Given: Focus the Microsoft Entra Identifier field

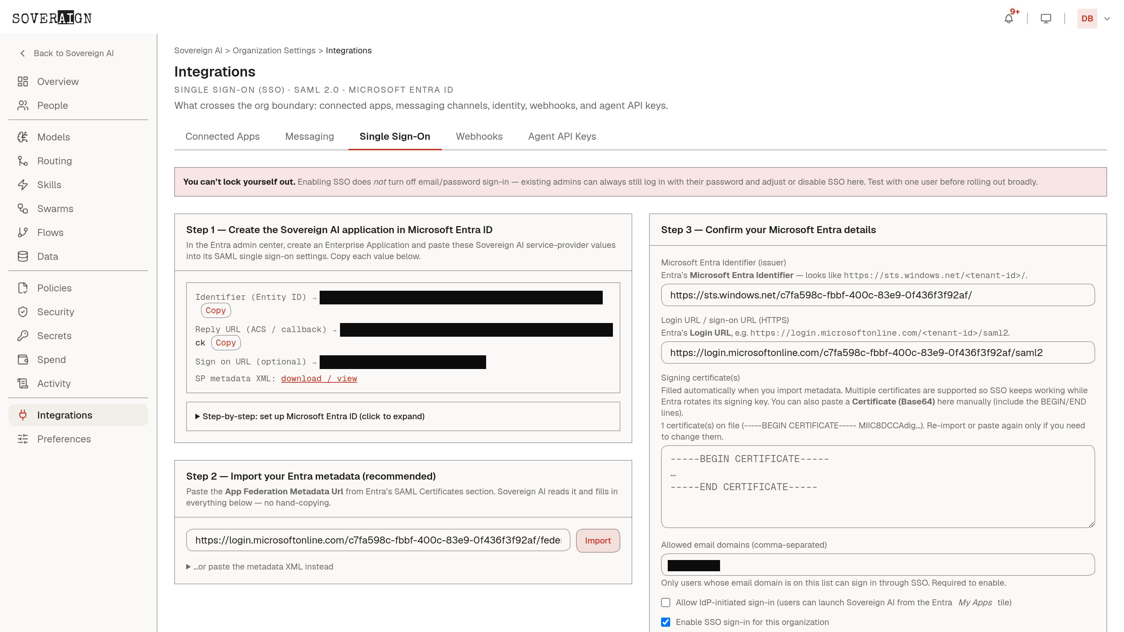Looking at the screenshot, I should tap(877, 295).
